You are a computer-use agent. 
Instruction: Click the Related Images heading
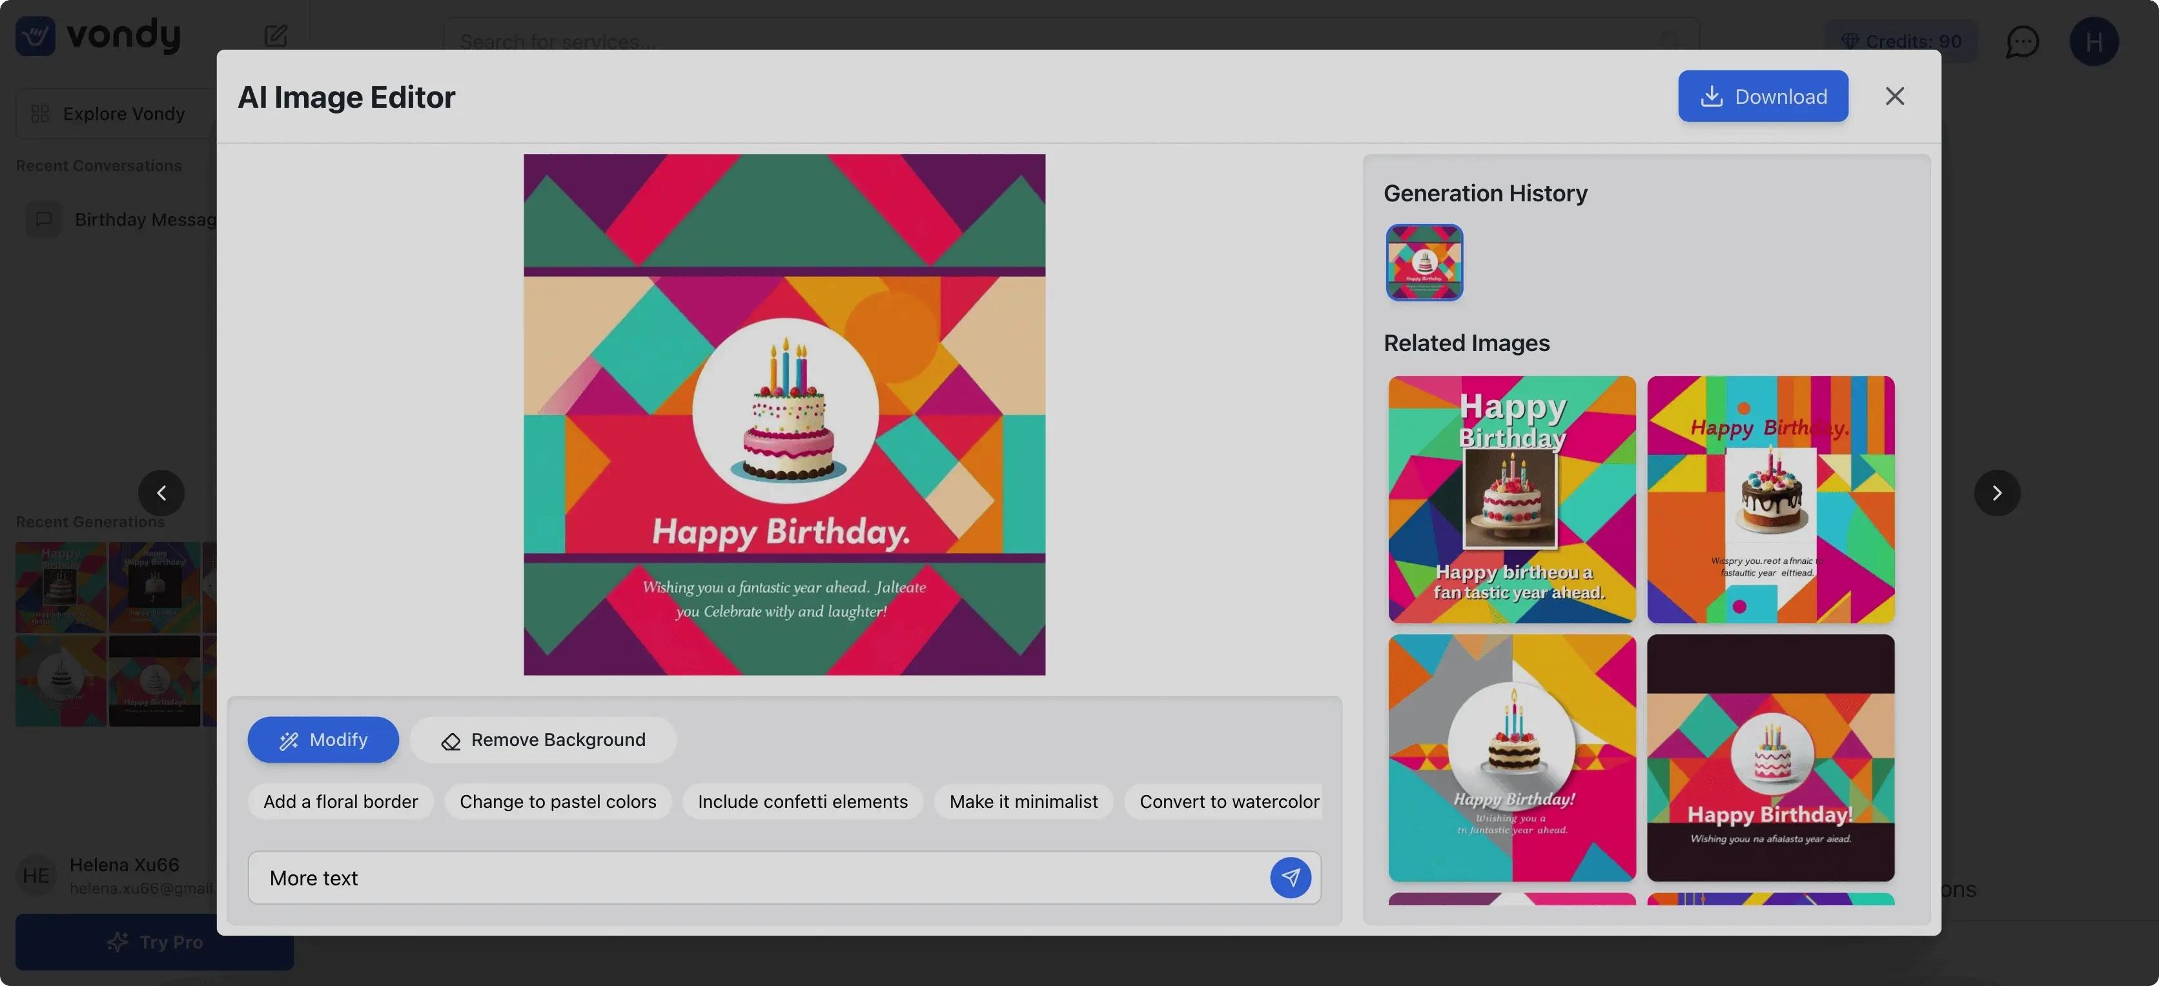[x=1467, y=343]
